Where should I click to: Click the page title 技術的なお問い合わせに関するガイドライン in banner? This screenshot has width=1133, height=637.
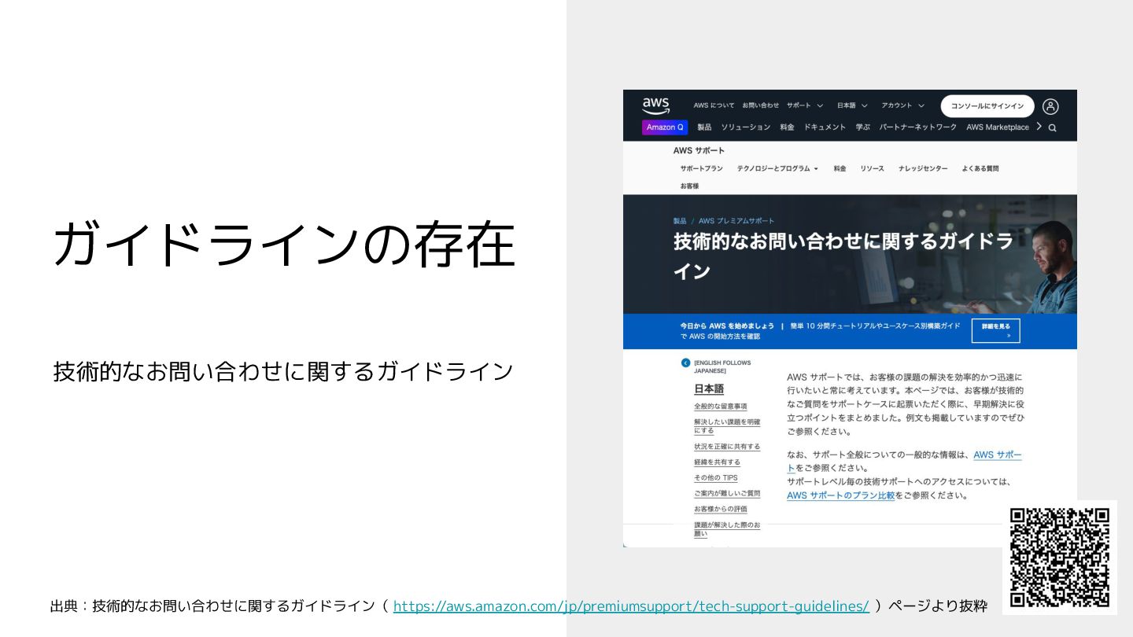pyautogui.click(x=843, y=256)
